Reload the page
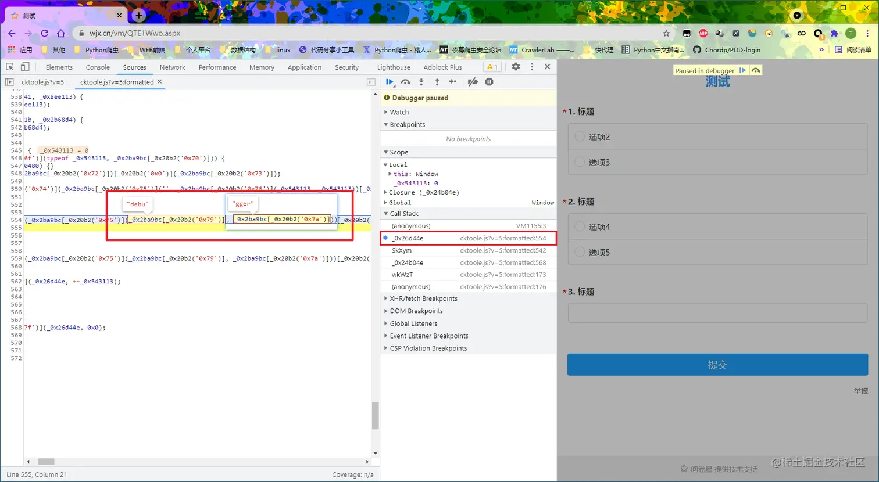Screen dimensions: 879x482 tap(44, 33)
